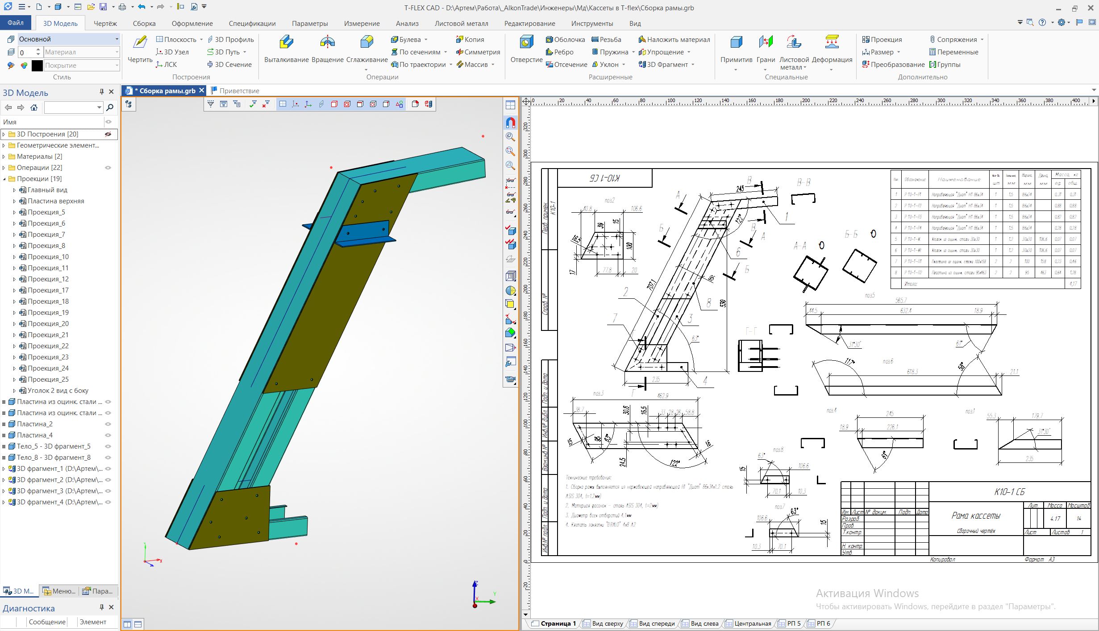This screenshot has height=631, width=1099.
Task: Expand Главный вид projection
Action: point(14,190)
